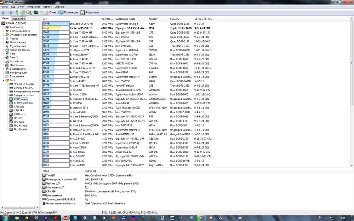
Task: Expand the Мультимедиа tree node
Action: point(4,46)
